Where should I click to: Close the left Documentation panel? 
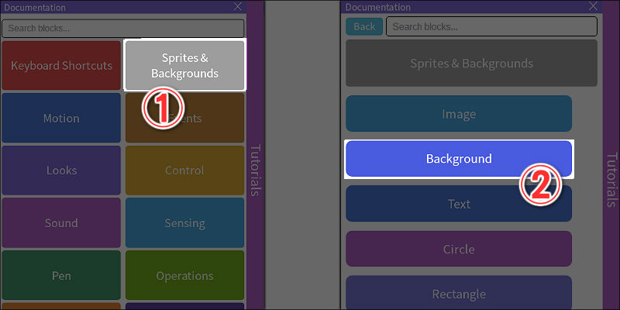tap(238, 6)
